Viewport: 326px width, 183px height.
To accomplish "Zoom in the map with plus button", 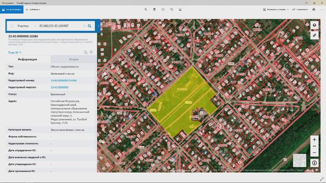I will click(314, 140).
